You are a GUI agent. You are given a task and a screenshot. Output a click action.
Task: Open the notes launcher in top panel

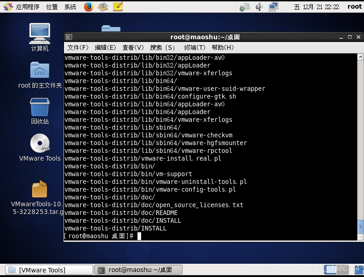pos(118,6)
